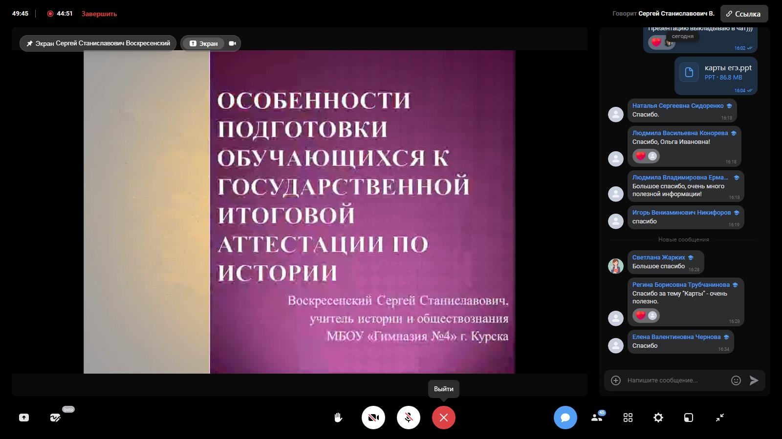Click Наталья Сергеевна Сидоренко's name
The width and height of the screenshot is (782, 439).
coord(678,105)
